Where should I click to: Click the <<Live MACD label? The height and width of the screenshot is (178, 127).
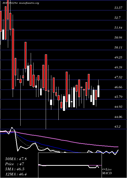click(107, 171)
